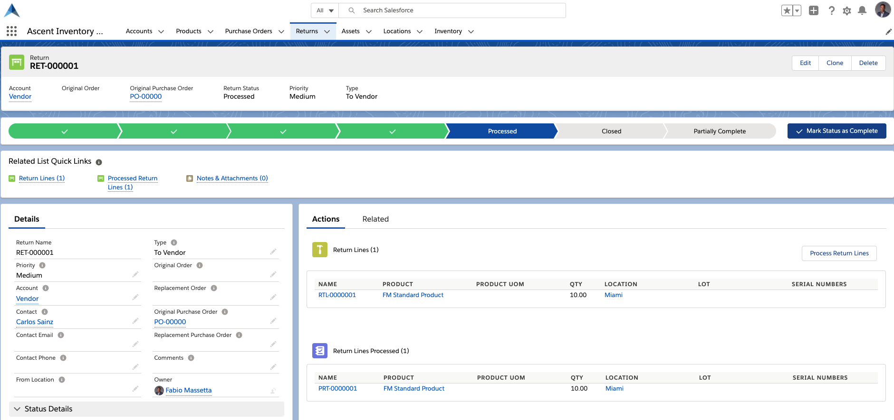Click the Favorites star icon
Viewport: 894px width, 420px height.
click(x=787, y=10)
